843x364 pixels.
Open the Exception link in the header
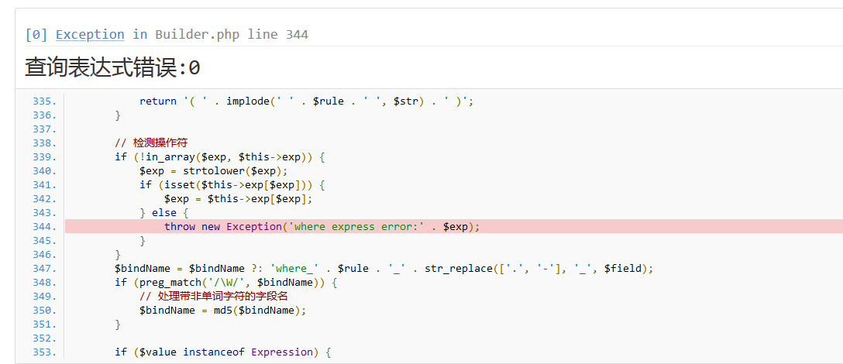point(90,34)
